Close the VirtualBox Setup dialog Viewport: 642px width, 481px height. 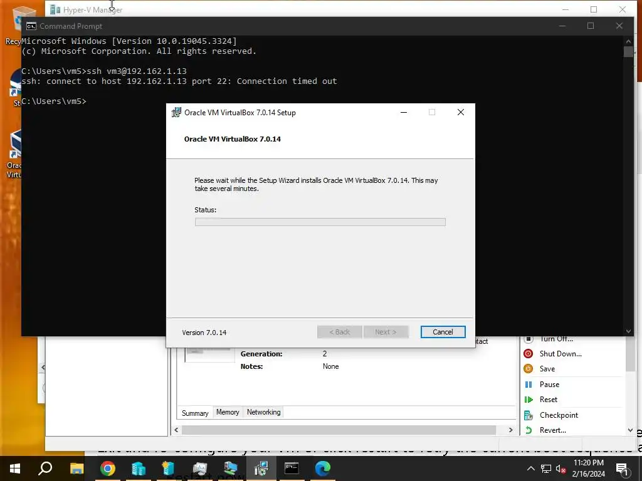pos(461,112)
